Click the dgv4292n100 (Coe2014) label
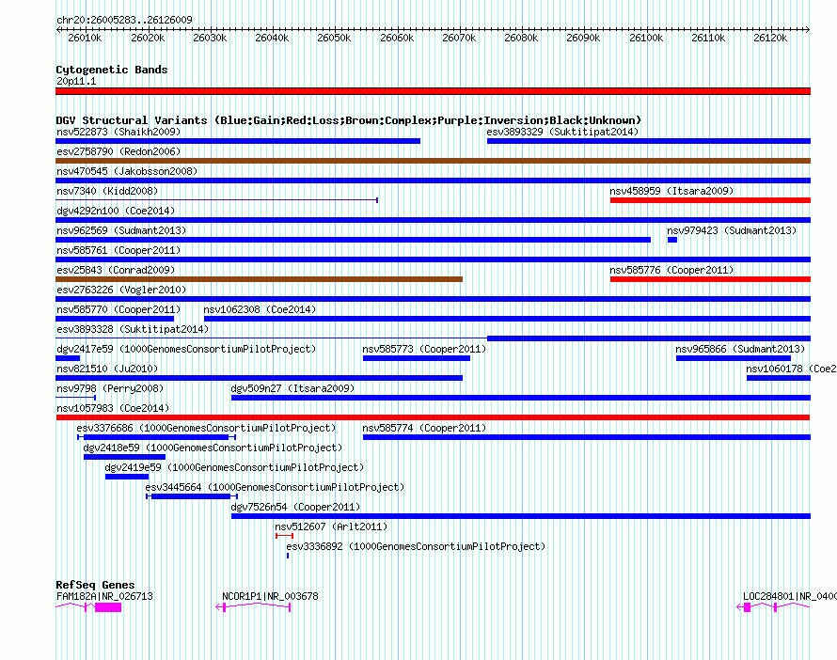Image resolution: width=837 pixels, height=660 pixels. point(116,211)
